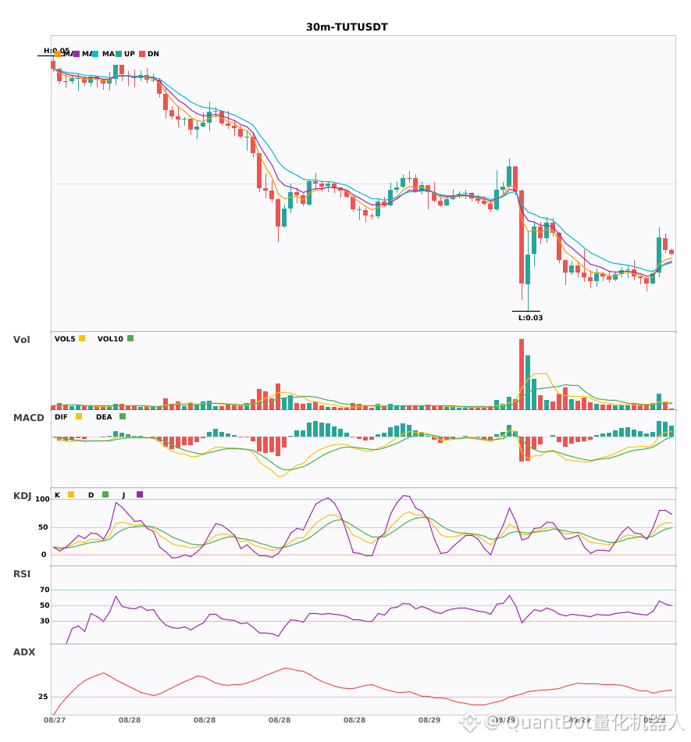Click the L:0.03 low price label
This screenshot has width=691, height=742.
(531, 318)
